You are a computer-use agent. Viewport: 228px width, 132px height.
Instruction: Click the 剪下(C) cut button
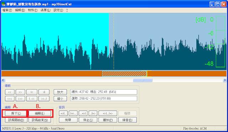click(16, 113)
